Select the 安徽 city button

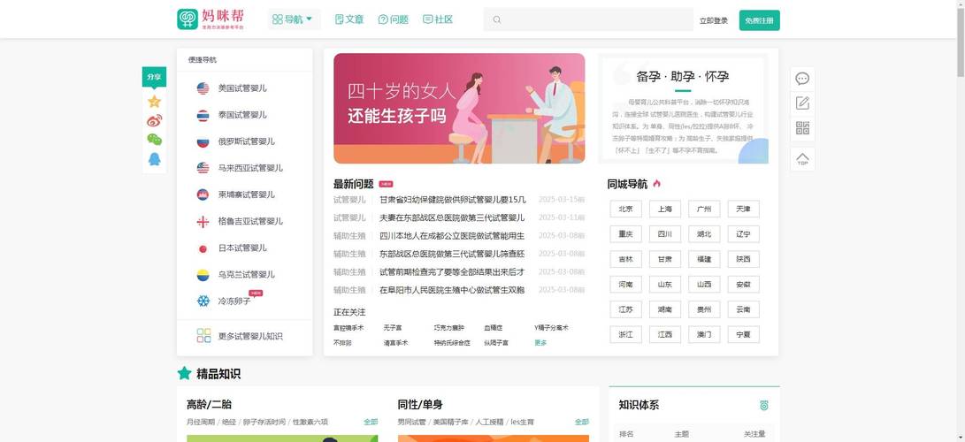[744, 285]
